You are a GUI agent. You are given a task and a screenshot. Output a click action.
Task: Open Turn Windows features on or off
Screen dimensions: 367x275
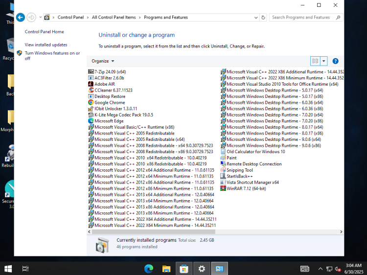tap(52, 56)
